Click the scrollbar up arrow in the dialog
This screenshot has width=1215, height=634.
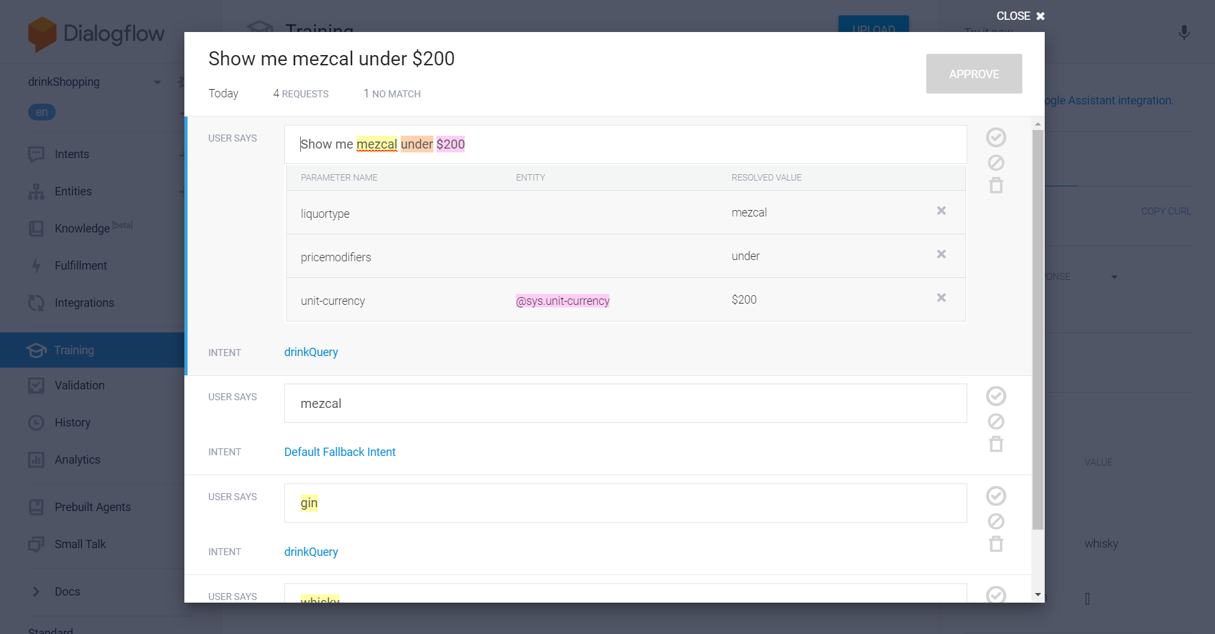pyautogui.click(x=1038, y=124)
